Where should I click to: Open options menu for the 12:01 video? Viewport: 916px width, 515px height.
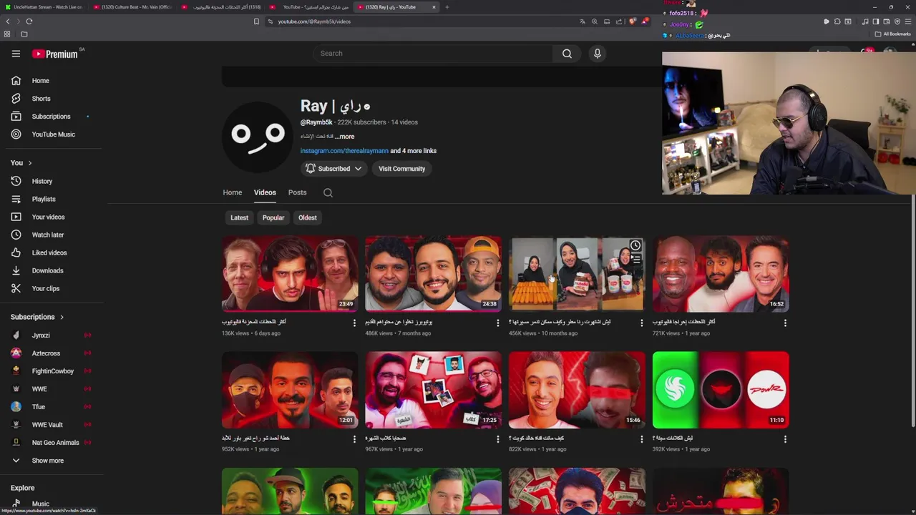pyautogui.click(x=354, y=439)
